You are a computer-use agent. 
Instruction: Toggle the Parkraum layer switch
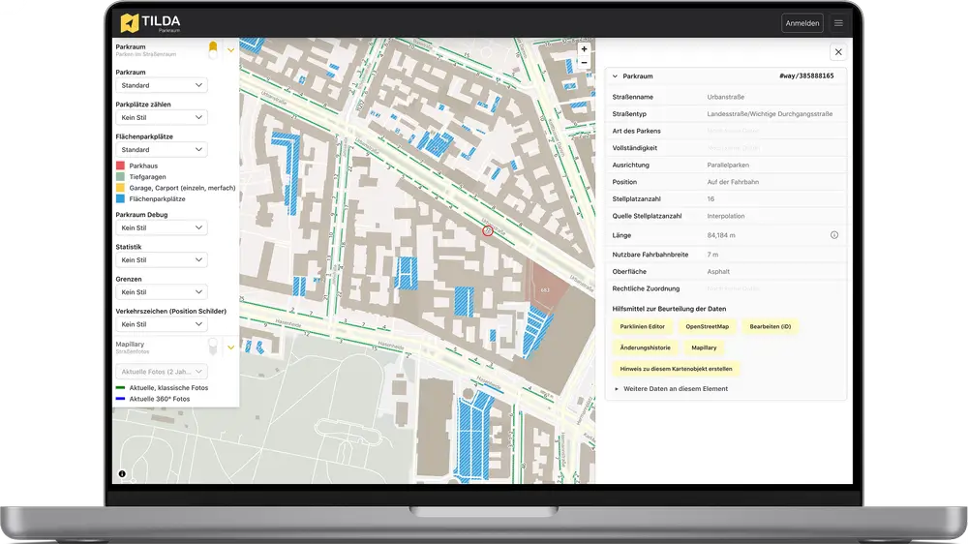213,48
